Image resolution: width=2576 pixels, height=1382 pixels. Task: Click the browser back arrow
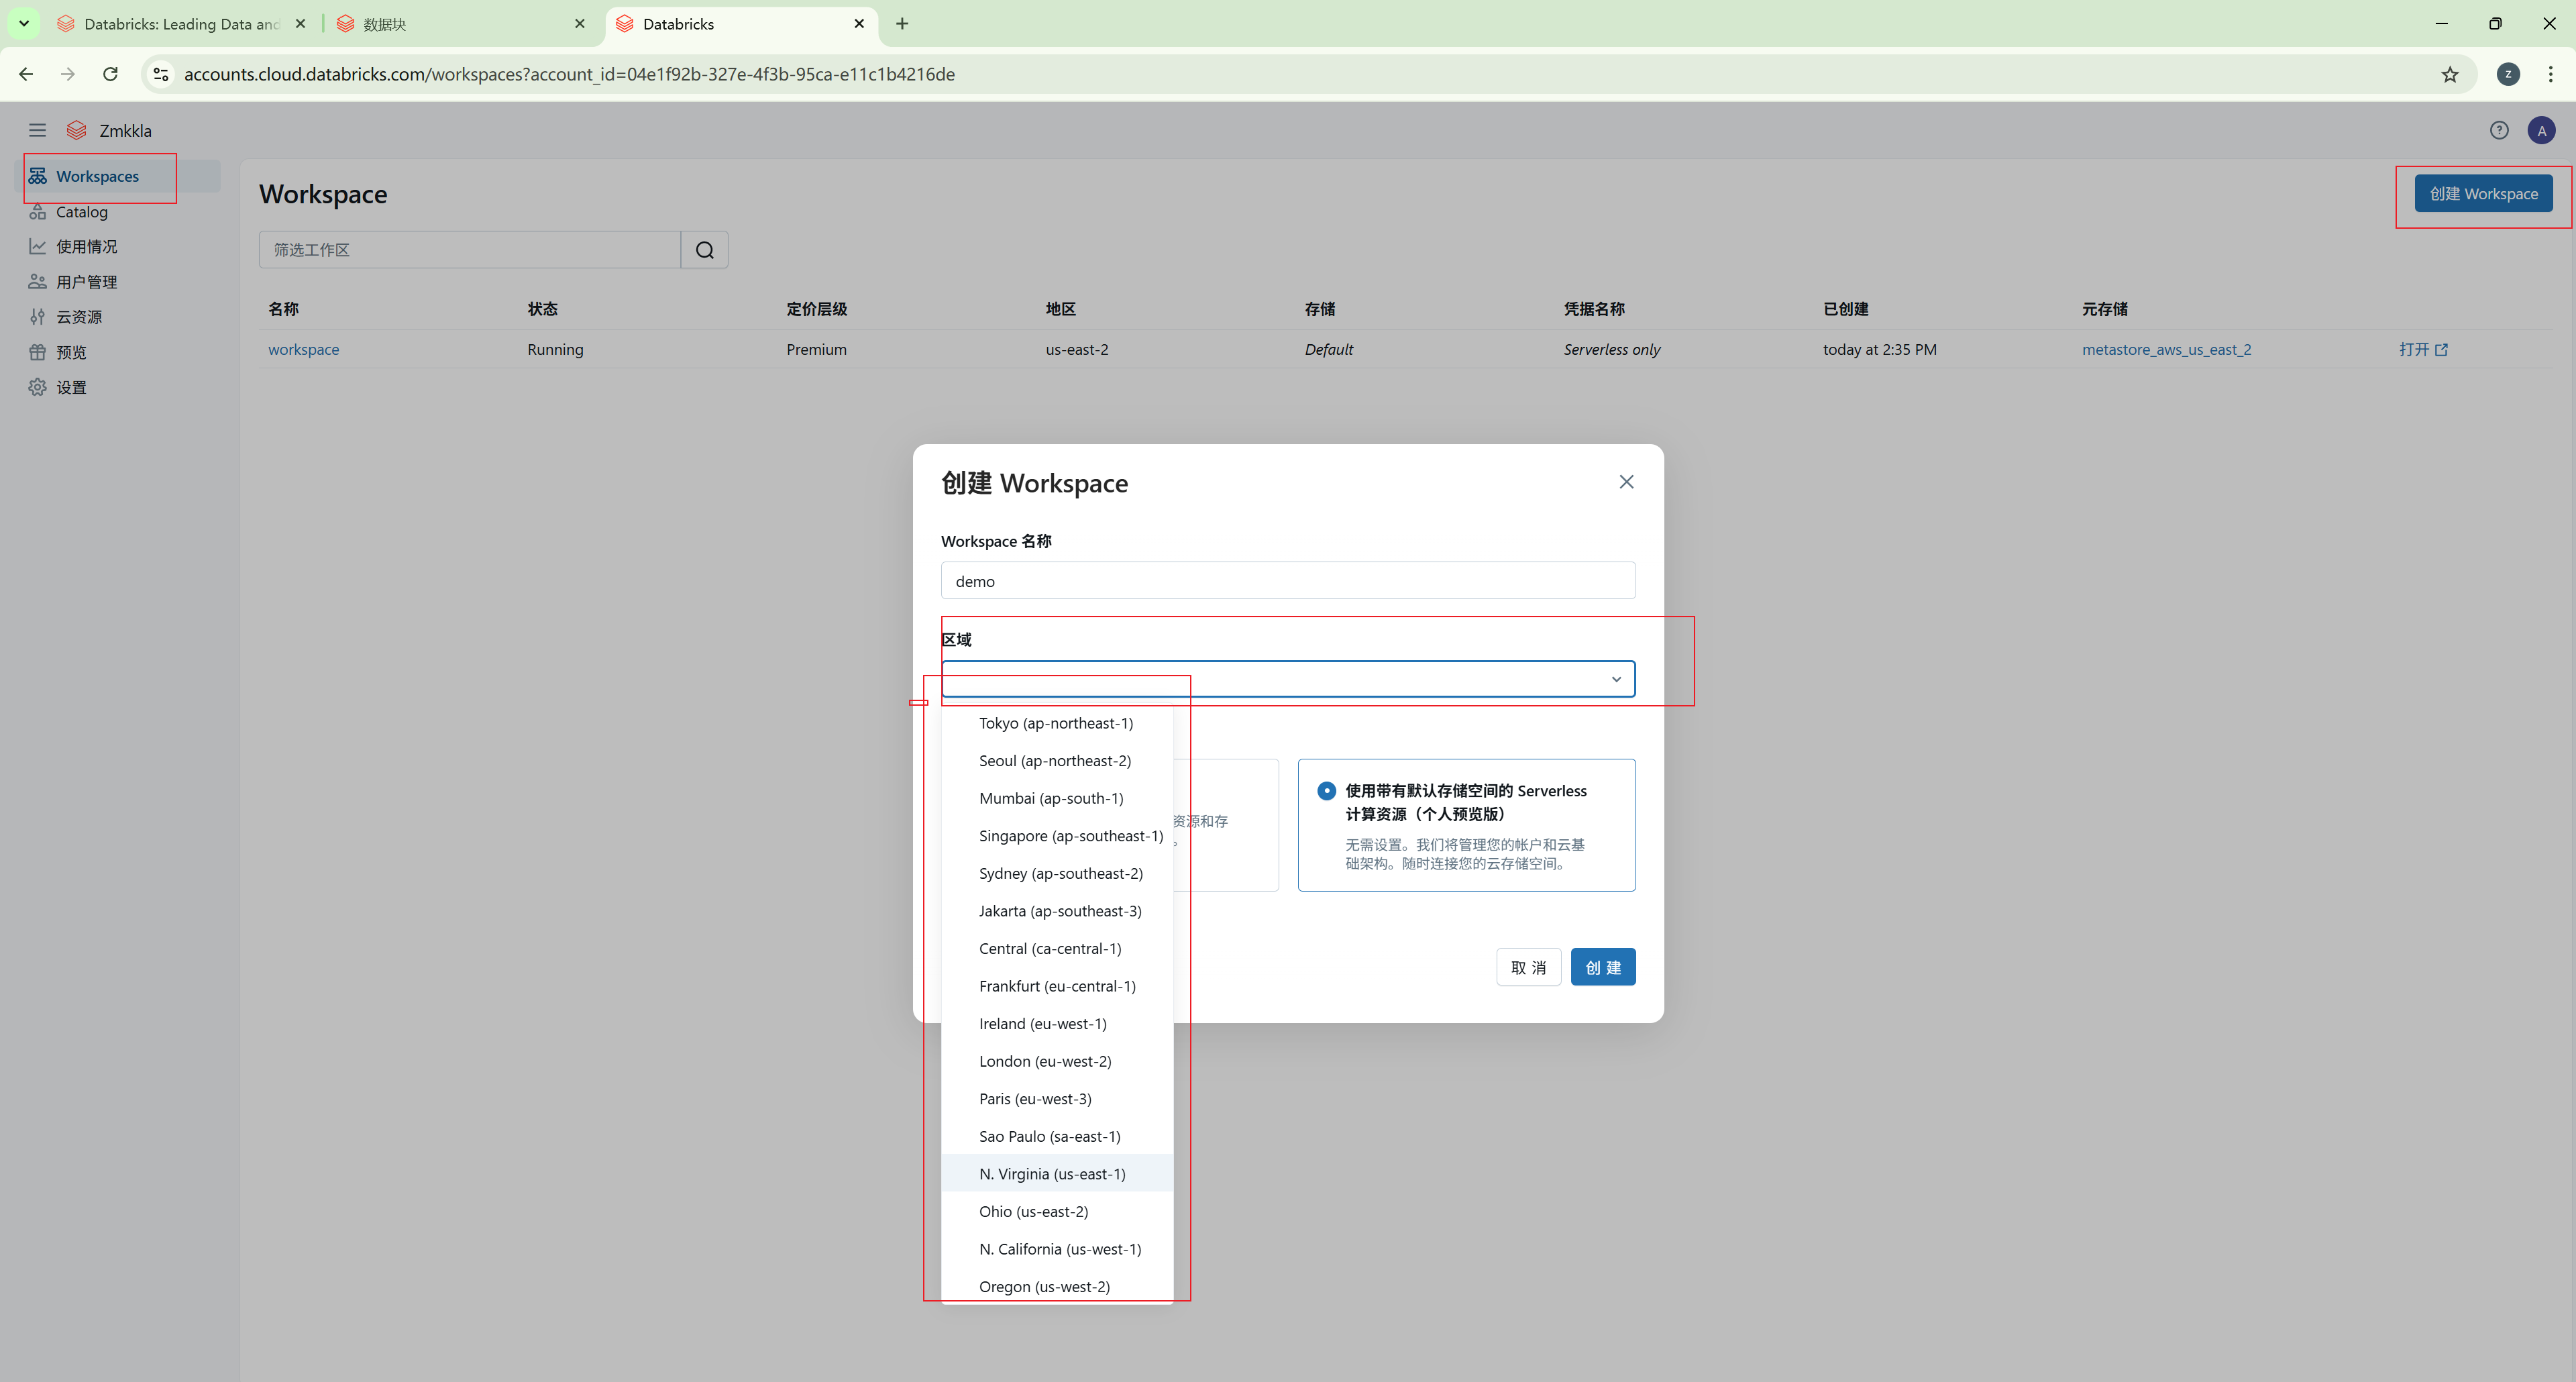click(x=26, y=74)
